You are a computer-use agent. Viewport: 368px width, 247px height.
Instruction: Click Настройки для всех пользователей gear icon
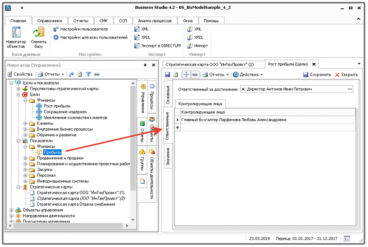click(x=56, y=37)
